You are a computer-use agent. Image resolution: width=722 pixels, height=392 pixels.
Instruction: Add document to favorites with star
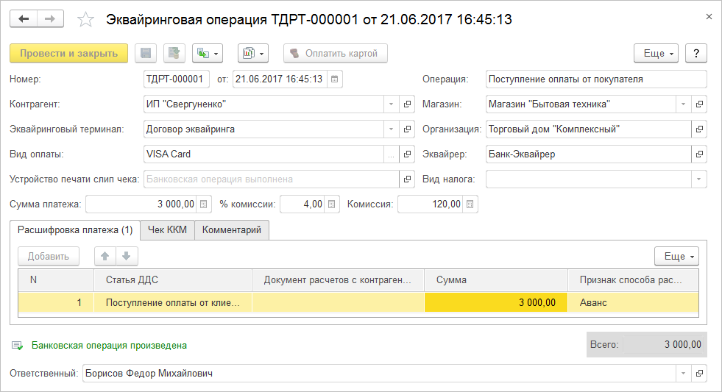(x=85, y=20)
